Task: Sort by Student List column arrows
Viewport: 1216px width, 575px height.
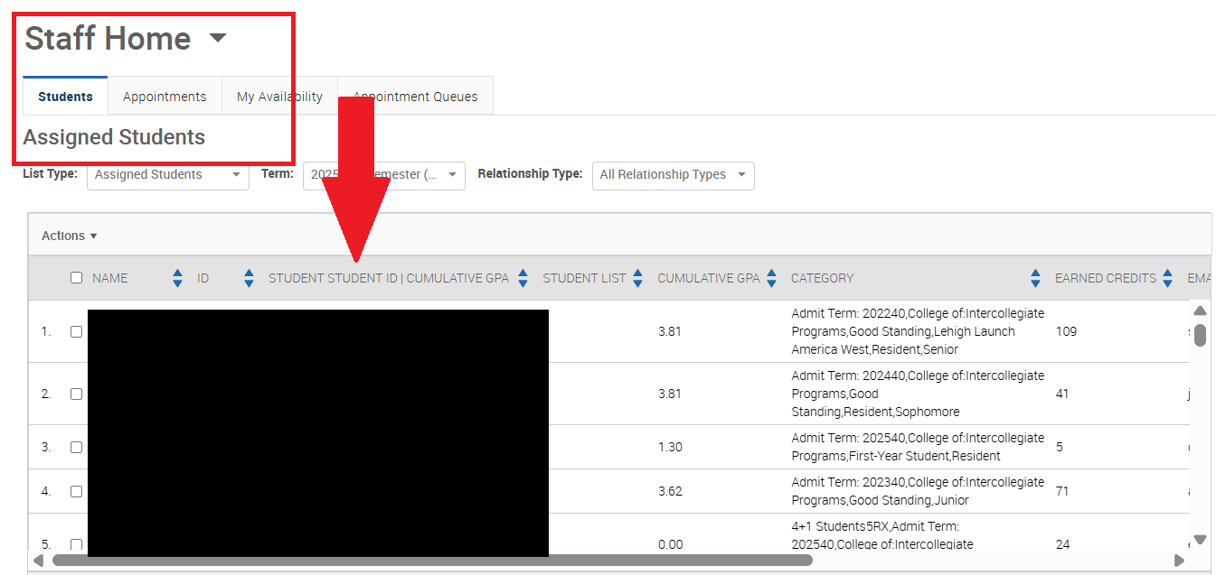Action: [638, 279]
